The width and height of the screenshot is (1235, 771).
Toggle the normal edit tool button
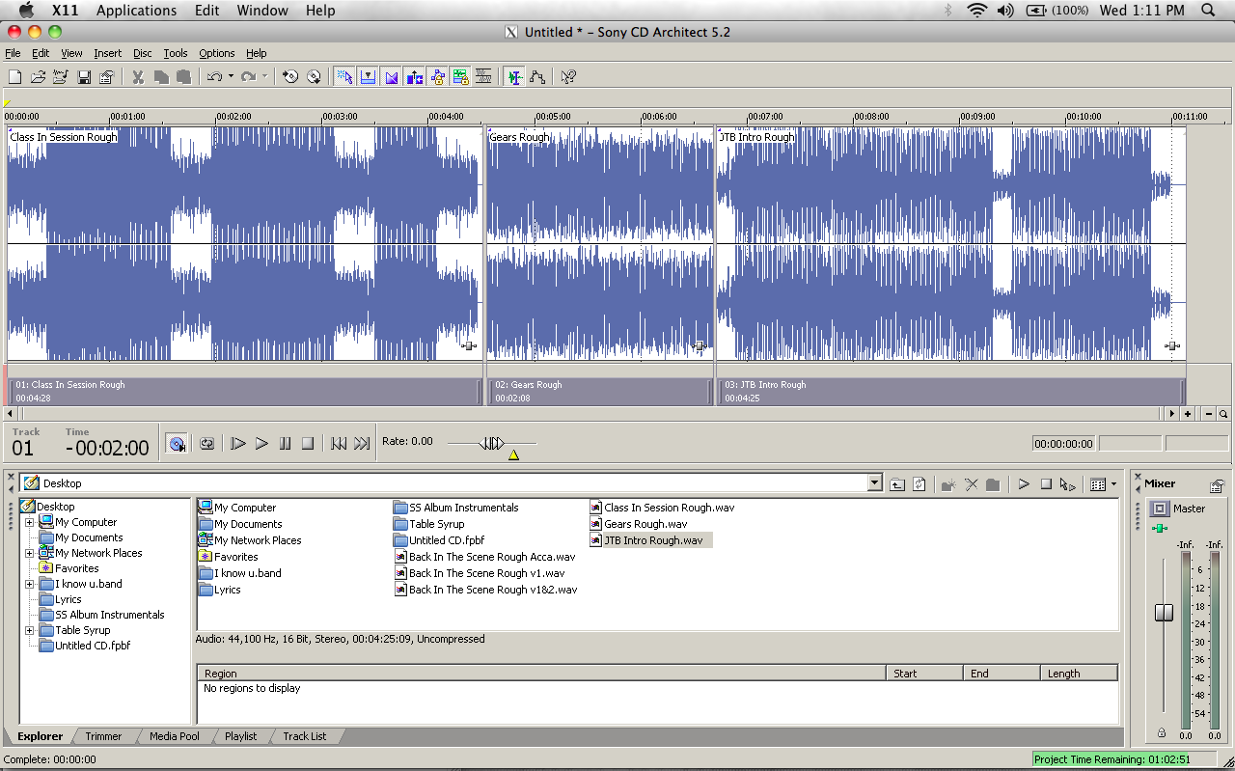(x=344, y=77)
